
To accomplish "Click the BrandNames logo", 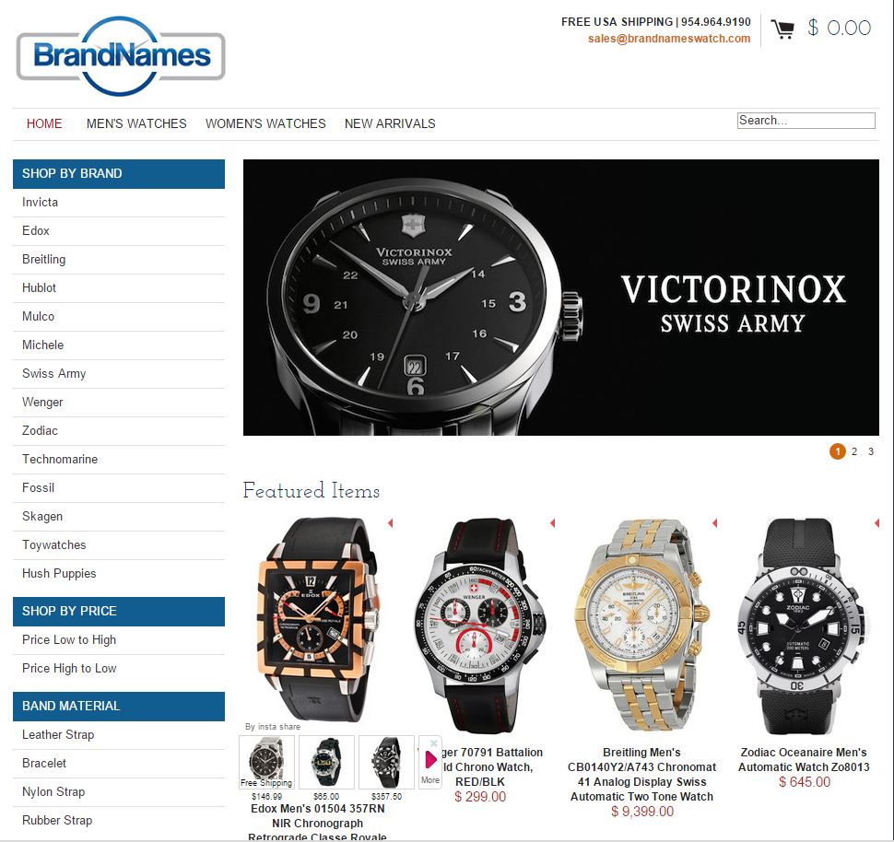I will tap(121, 56).
